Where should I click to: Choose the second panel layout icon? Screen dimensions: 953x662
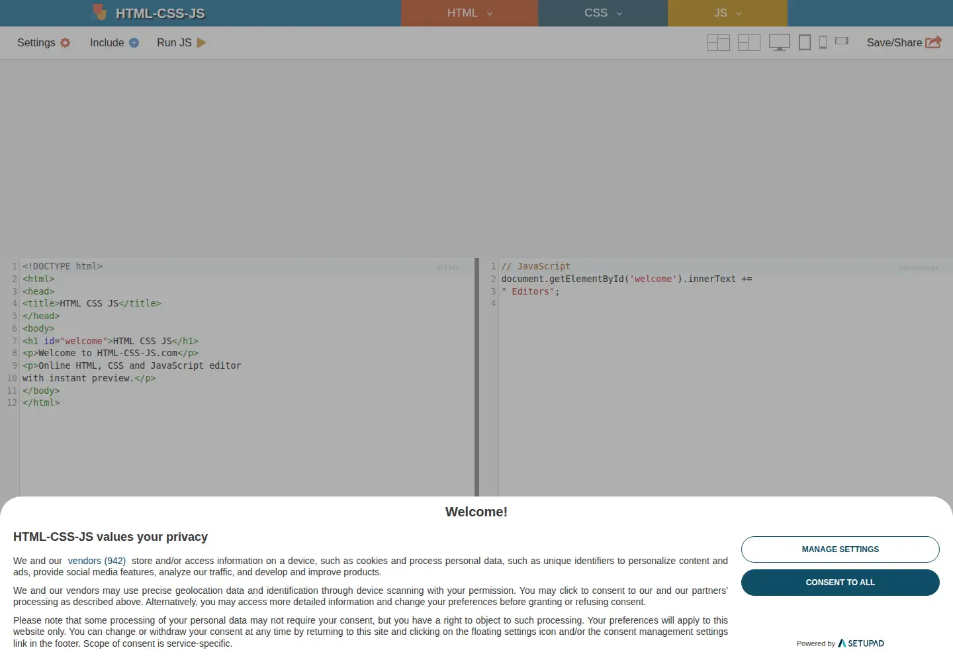click(749, 42)
